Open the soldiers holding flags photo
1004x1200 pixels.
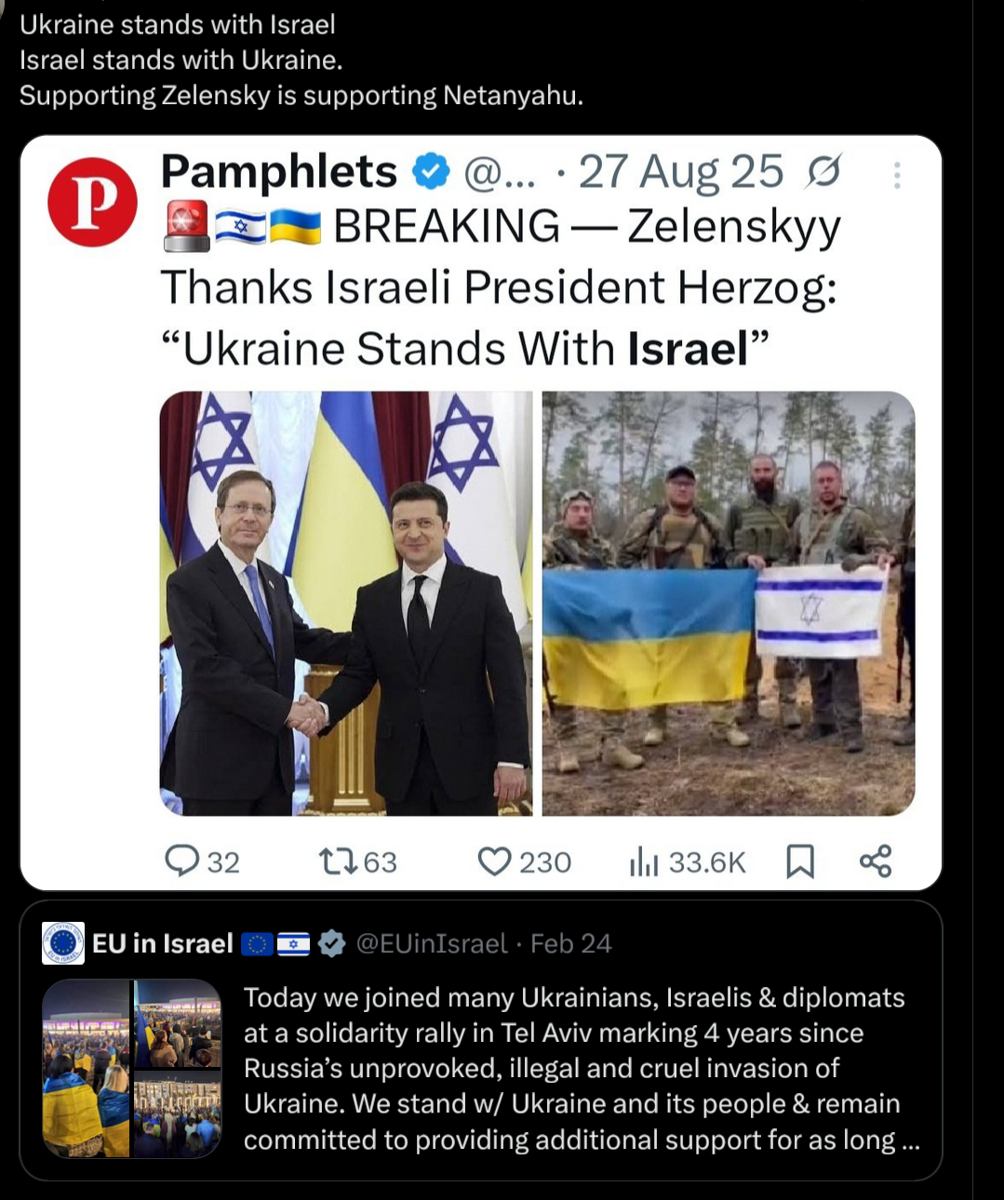(x=729, y=604)
